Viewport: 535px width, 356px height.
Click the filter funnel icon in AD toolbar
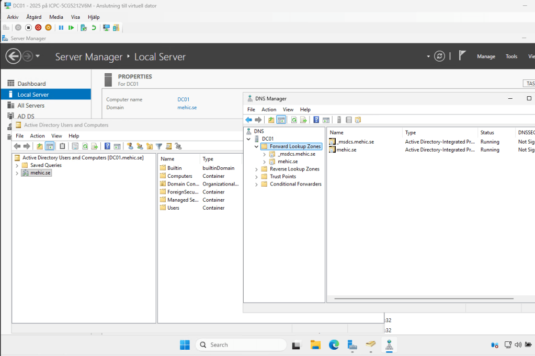tap(159, 146)
